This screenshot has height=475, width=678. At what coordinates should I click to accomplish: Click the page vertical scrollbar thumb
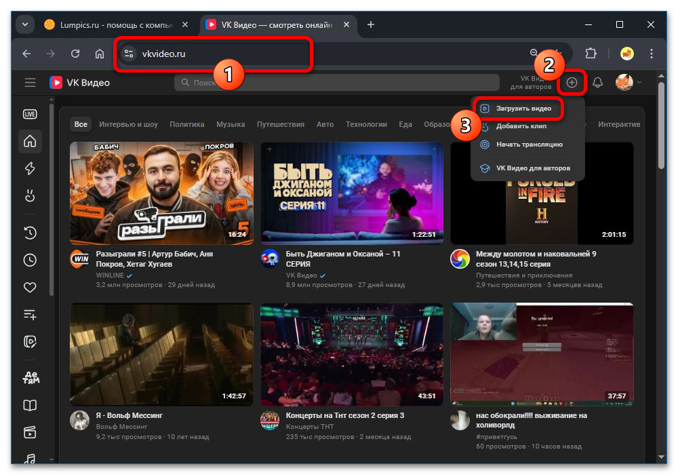pyautogui.click(x=661, y=125)
